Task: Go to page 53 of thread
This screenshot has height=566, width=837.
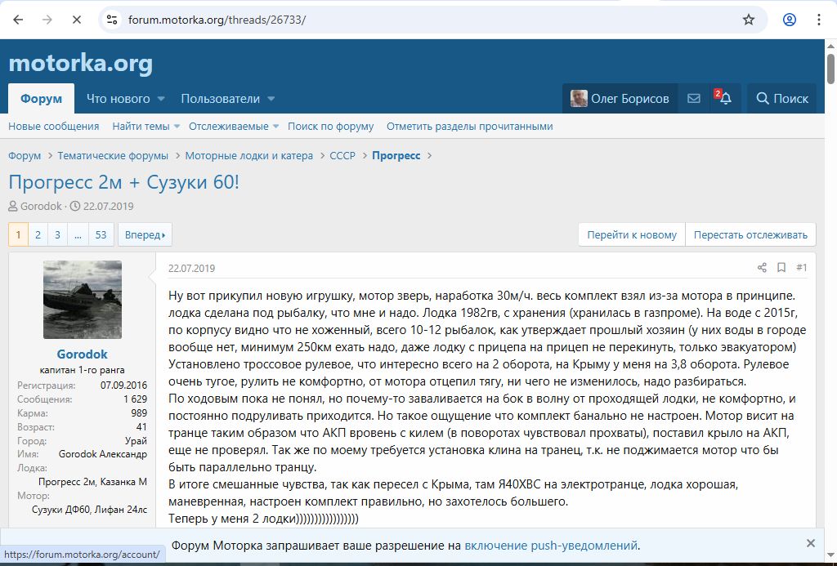Action: (101, 234)
